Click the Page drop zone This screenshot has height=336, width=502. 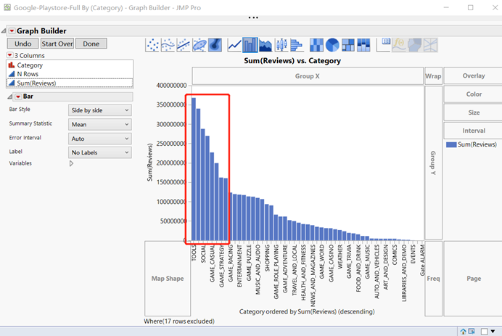pos(474,279)
